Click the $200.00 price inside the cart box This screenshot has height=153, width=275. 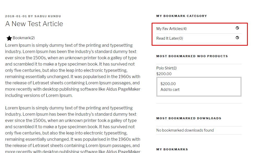click(x=168, y=84)
